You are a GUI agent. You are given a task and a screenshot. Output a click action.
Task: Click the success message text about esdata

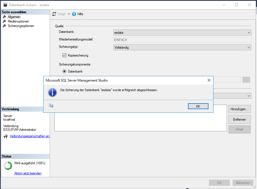pos(109,90)
